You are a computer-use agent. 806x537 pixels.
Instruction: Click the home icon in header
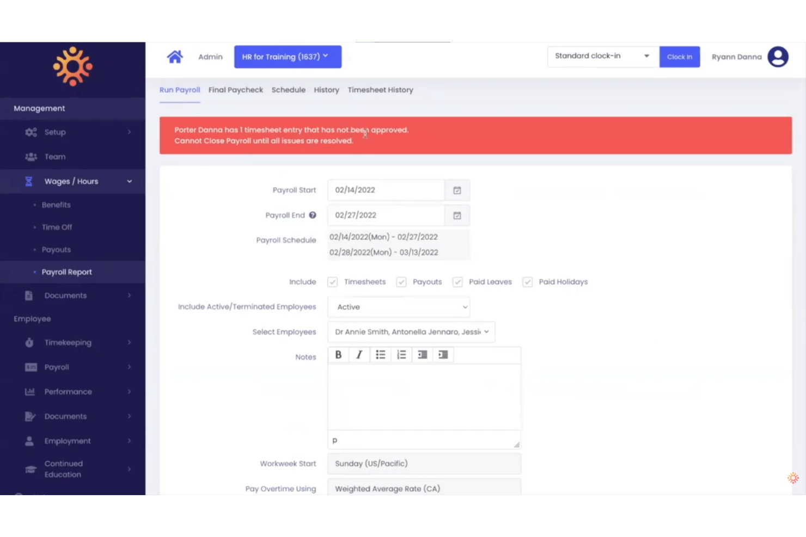pos(175,57)
